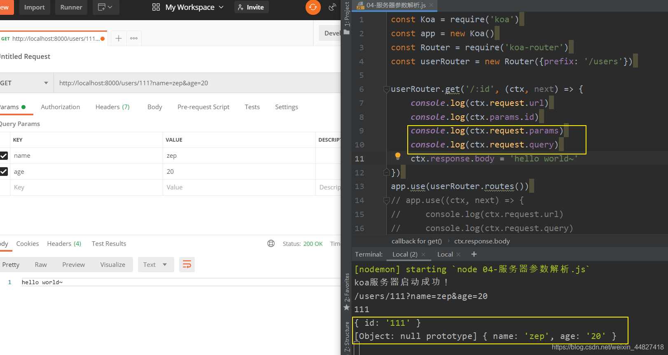The width and height of the screenshot is (668, 355).
Task: Open the Structure side panel
Action: point(347,337)
